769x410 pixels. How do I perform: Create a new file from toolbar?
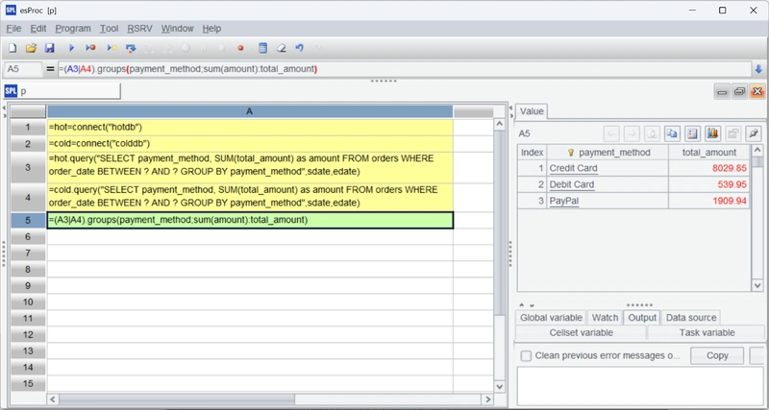12,48
